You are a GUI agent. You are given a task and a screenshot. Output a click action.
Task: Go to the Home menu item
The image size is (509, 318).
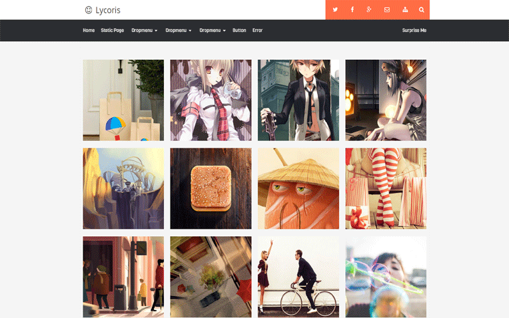89,30
